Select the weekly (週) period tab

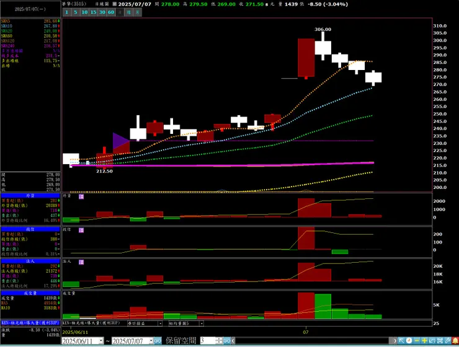pos(129,12)
